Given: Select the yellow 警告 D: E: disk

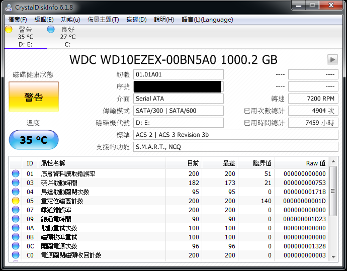Looking at the screenshot, I should [x=25, y=37].
